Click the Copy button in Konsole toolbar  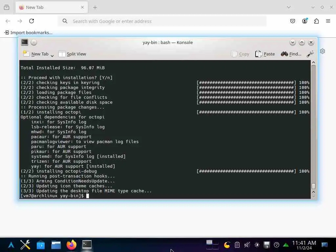pyautogui.click(x=240, y=54)
